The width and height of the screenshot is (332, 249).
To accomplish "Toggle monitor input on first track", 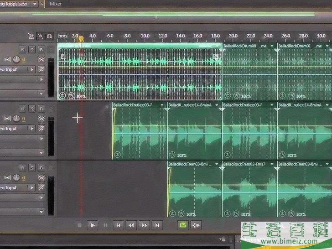I will click(41, 59).
